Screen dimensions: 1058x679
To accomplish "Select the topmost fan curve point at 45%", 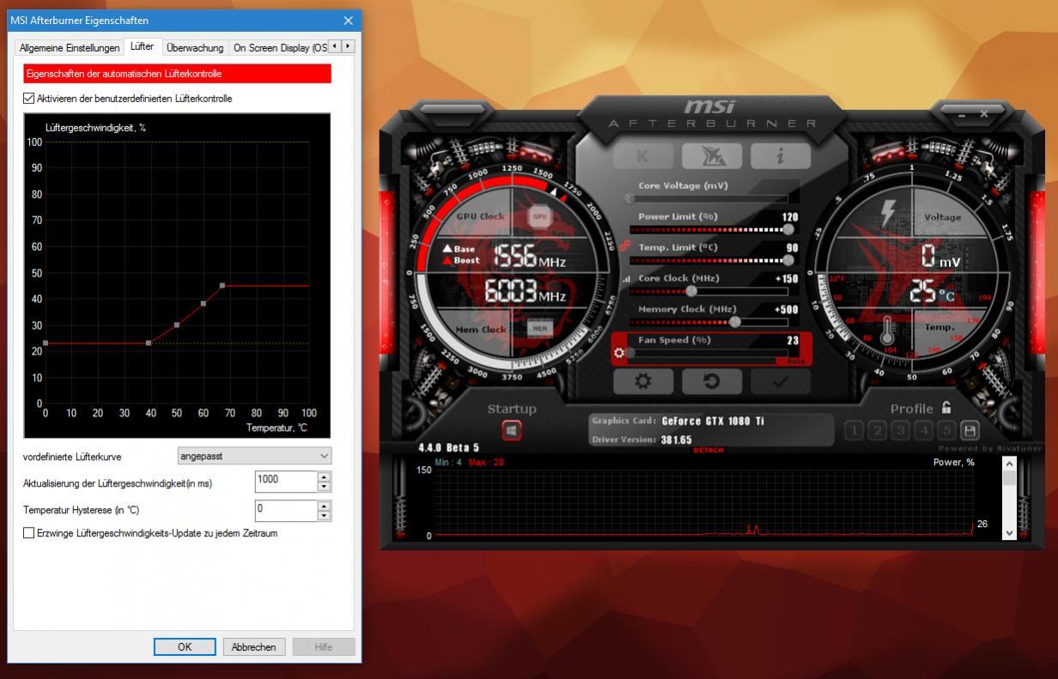I will (222, 285).
